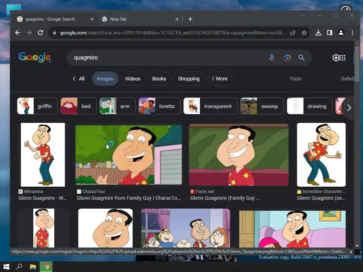Filter images by drawing chip
Image resolution: width=363 pixels, height=272 pixels.
coord(309,106)
